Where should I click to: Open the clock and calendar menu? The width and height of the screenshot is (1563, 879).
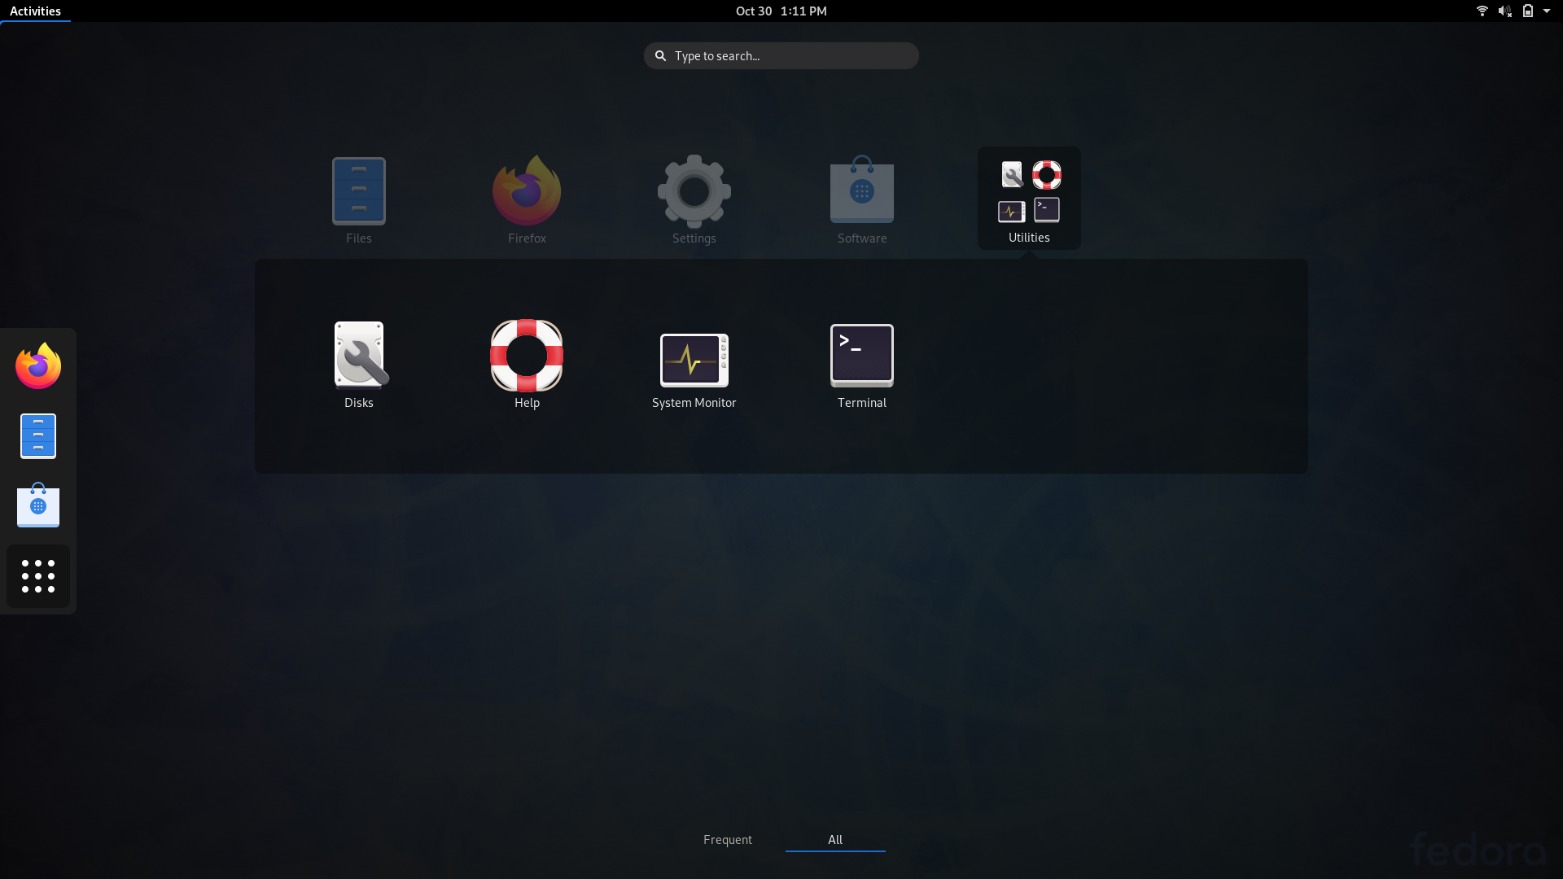click(781, 11)
